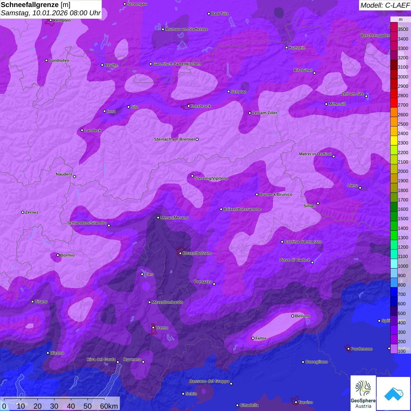This screenshot has height=411, width=411.
Task: Click the Mittersill city marker dot
Action: coord(326,104)
